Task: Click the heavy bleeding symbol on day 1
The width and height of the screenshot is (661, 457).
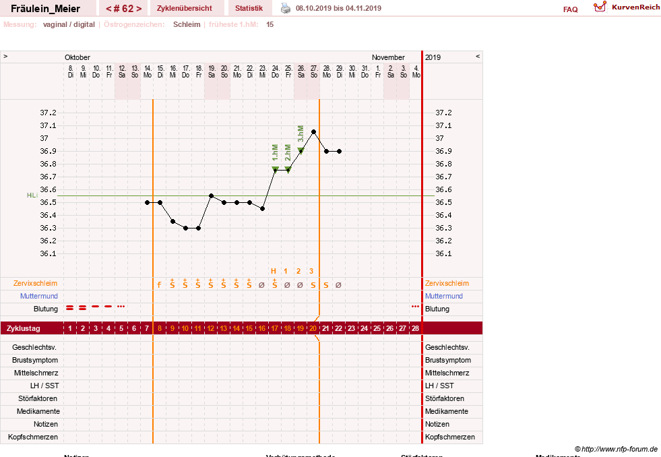Action: pos(70,308)
